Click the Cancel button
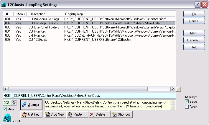This screenshot has height=125, width=209. click(194, 21)
